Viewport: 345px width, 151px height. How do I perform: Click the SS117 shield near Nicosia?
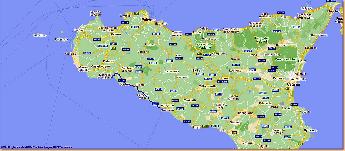click(236, 65)
